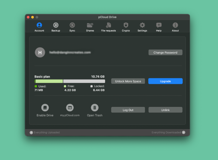The height and width of the screenshot is (160, 218).
Task: Click the Open Trash bin icon
Action: tap(95, 108)
